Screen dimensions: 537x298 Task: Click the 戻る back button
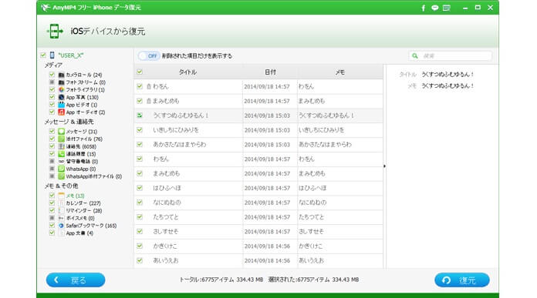(76, 280)
